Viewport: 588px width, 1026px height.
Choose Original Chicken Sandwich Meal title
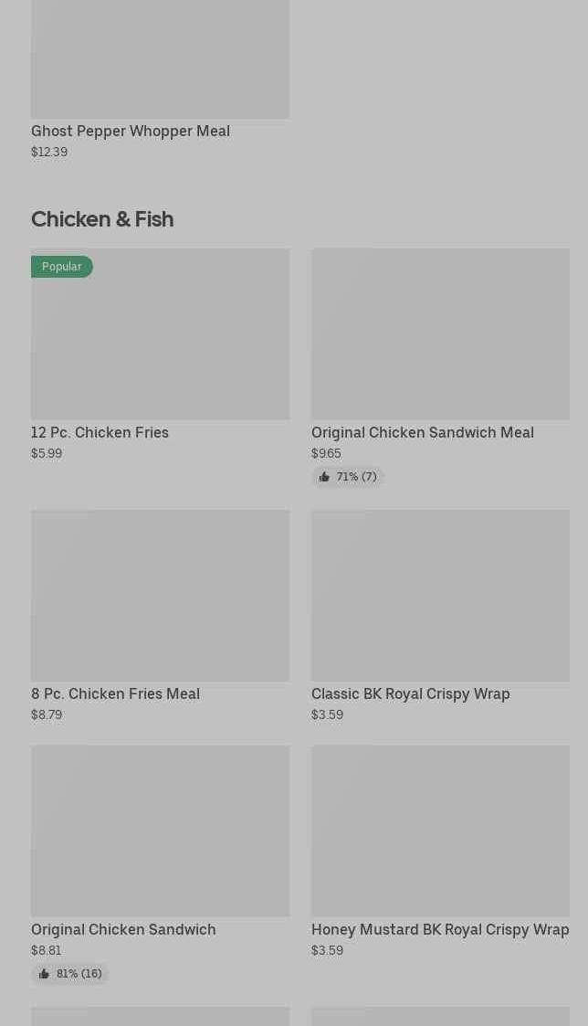click(x=423, y=432)
